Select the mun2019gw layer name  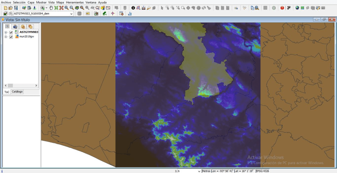[27, 37]
